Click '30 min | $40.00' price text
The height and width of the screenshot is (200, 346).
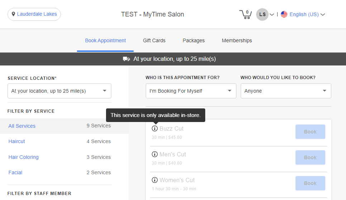pyautogui.click(x=167, y=163)
